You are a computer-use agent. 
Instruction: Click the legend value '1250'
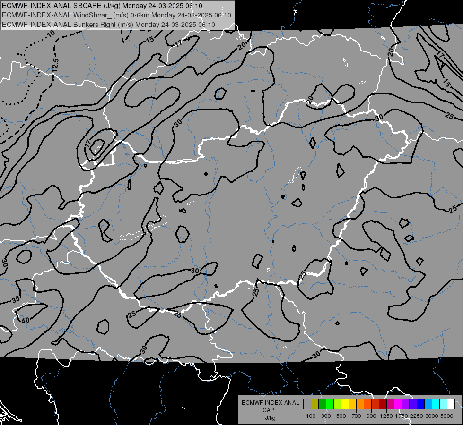pos(386,416)
